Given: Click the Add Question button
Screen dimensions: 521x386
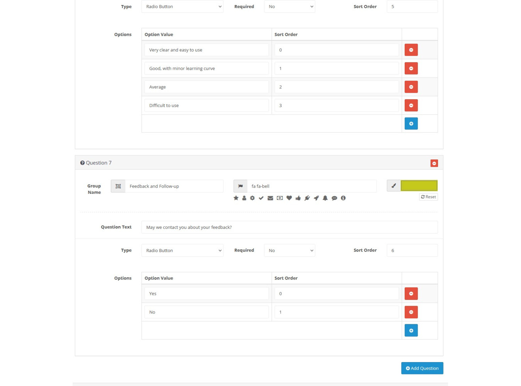Looking at the screenshot, I should pyautogui.click(x=422, y=368).
